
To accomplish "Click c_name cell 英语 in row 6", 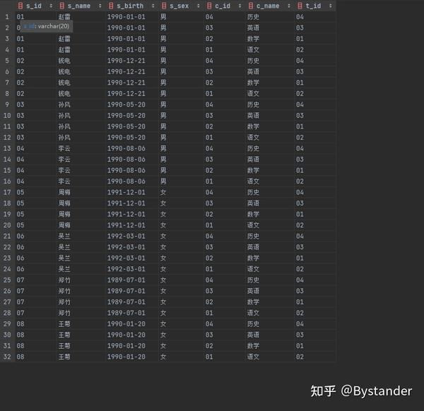I will click(x=253, y=71).
